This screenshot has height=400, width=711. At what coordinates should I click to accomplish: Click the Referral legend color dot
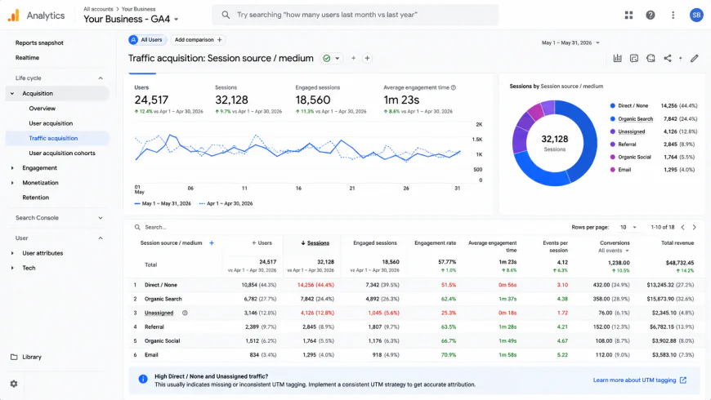click(x=613, y=144)
